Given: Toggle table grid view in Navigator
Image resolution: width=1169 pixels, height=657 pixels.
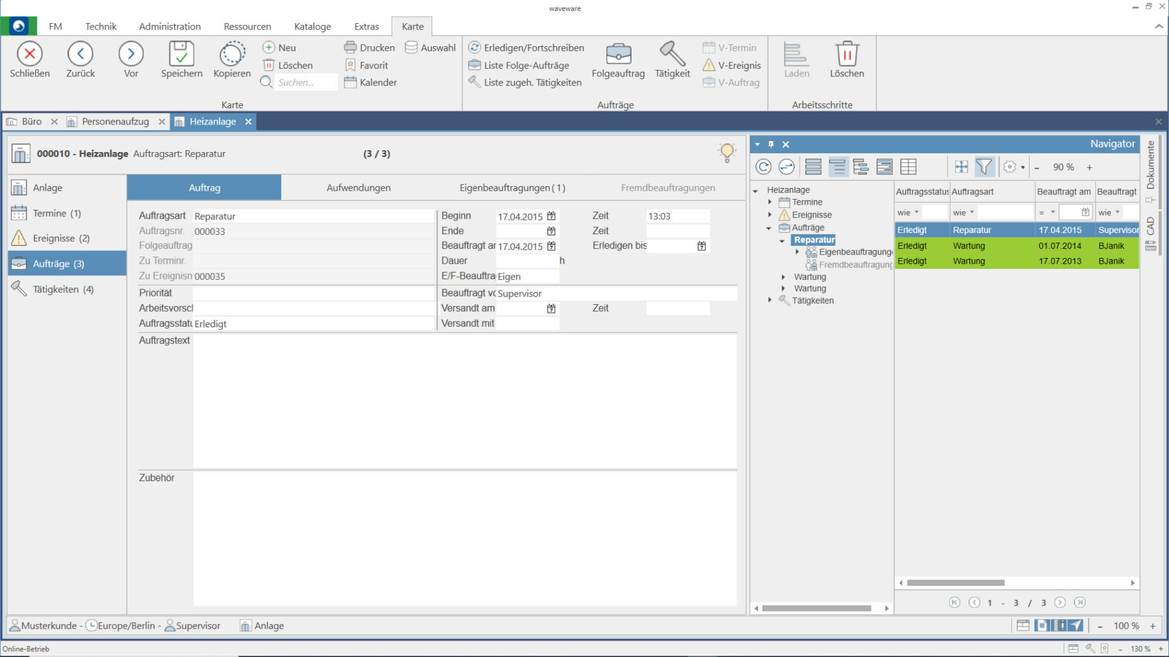Looking at the screenshot, I should pyautogui.click(x=908, y=167).
